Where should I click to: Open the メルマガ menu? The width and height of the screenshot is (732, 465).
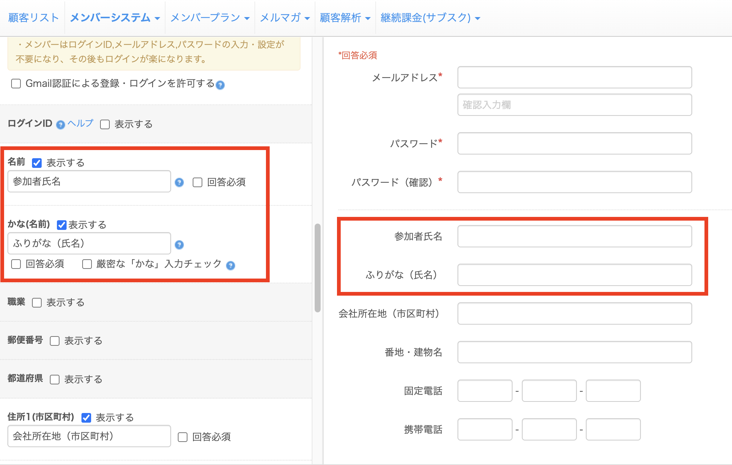pyautogui.click(x=284, y=17)
